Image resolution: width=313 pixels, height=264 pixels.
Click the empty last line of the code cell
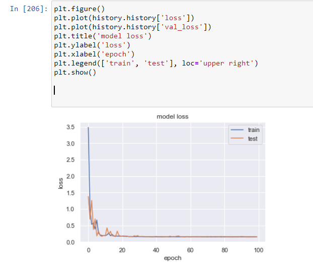click(151, 91)
